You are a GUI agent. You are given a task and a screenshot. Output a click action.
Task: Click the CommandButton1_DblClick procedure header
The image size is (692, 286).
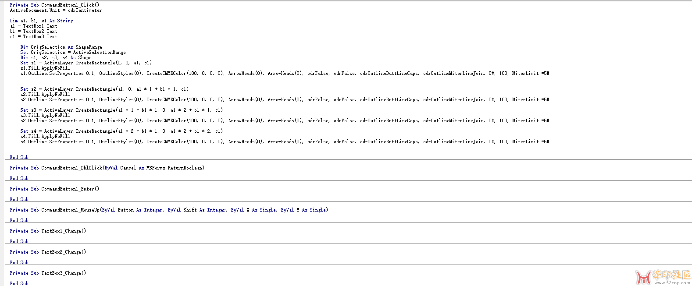[107, 168]
